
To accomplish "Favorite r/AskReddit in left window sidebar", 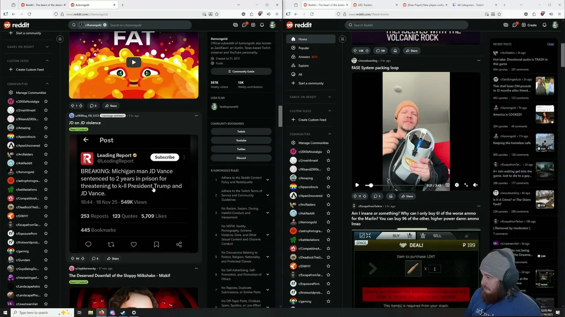I will [x=46, y=163].
